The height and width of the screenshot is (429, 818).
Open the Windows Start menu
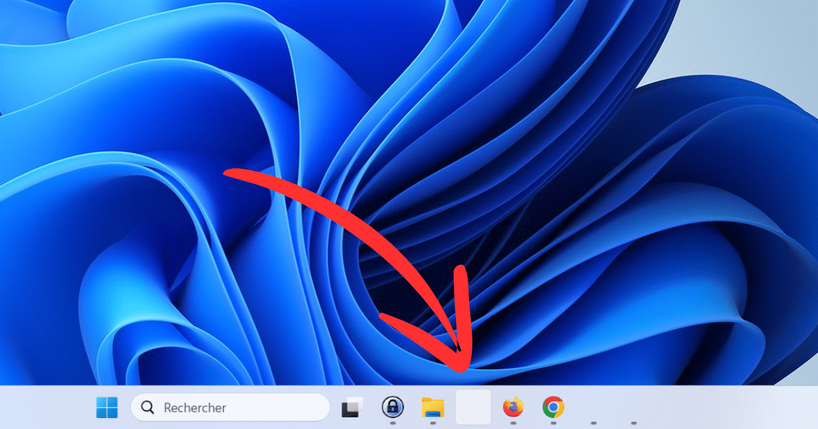[106, 407]
